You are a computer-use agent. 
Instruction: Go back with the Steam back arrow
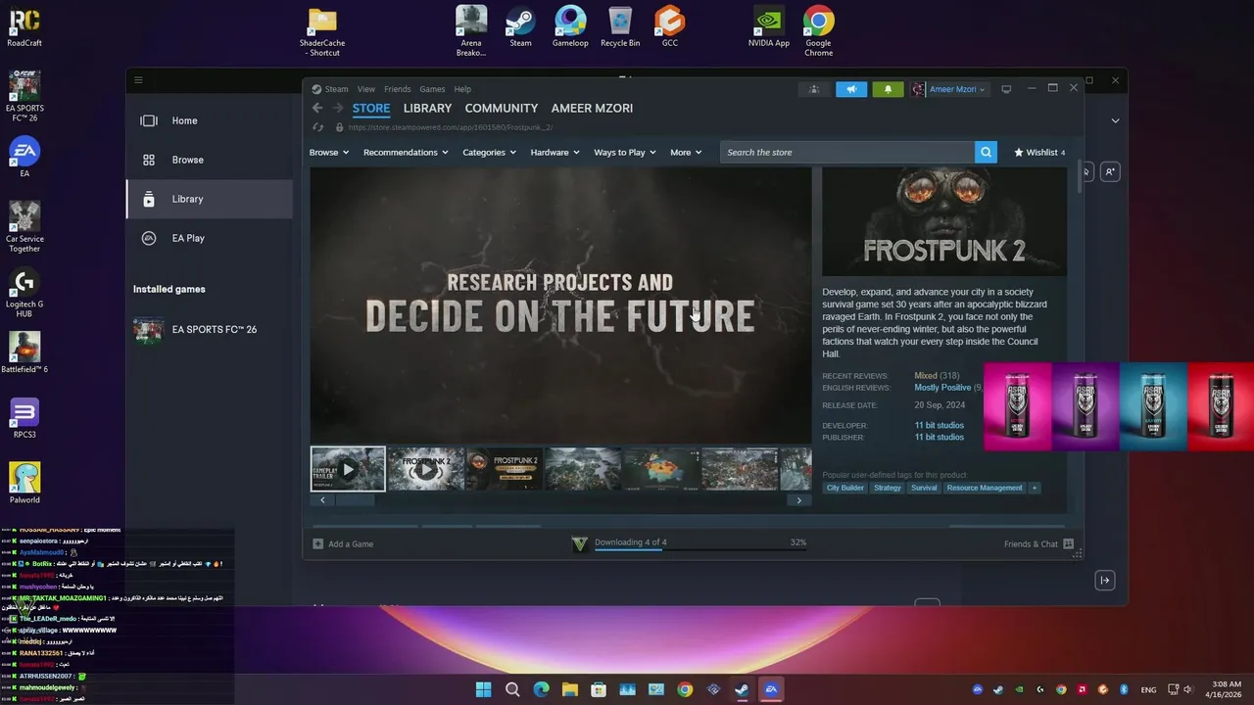(316, 108)
